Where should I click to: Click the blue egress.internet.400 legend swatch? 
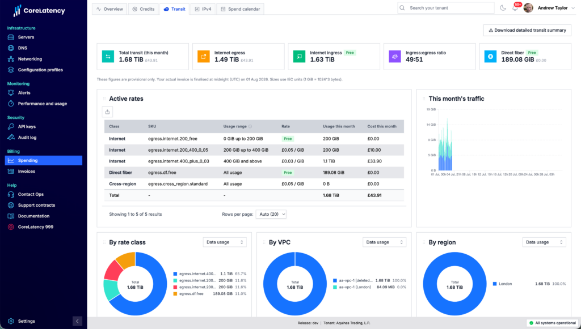(x=175, y=274)
